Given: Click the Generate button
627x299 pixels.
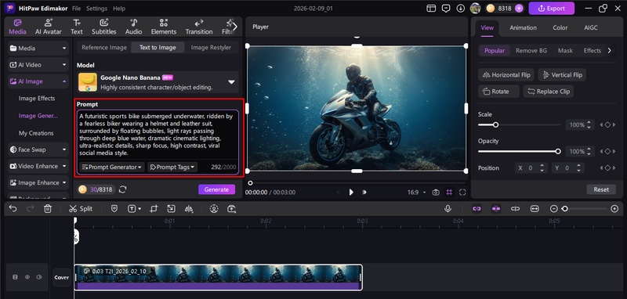Looking at the screenshot, I should click(x=216, y=189).
